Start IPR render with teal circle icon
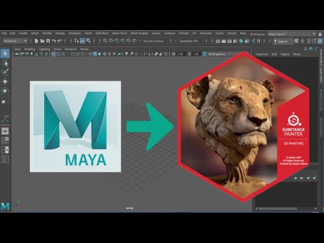Image resolution: width=324 pixels, height=243 pixels. (241, 41)
